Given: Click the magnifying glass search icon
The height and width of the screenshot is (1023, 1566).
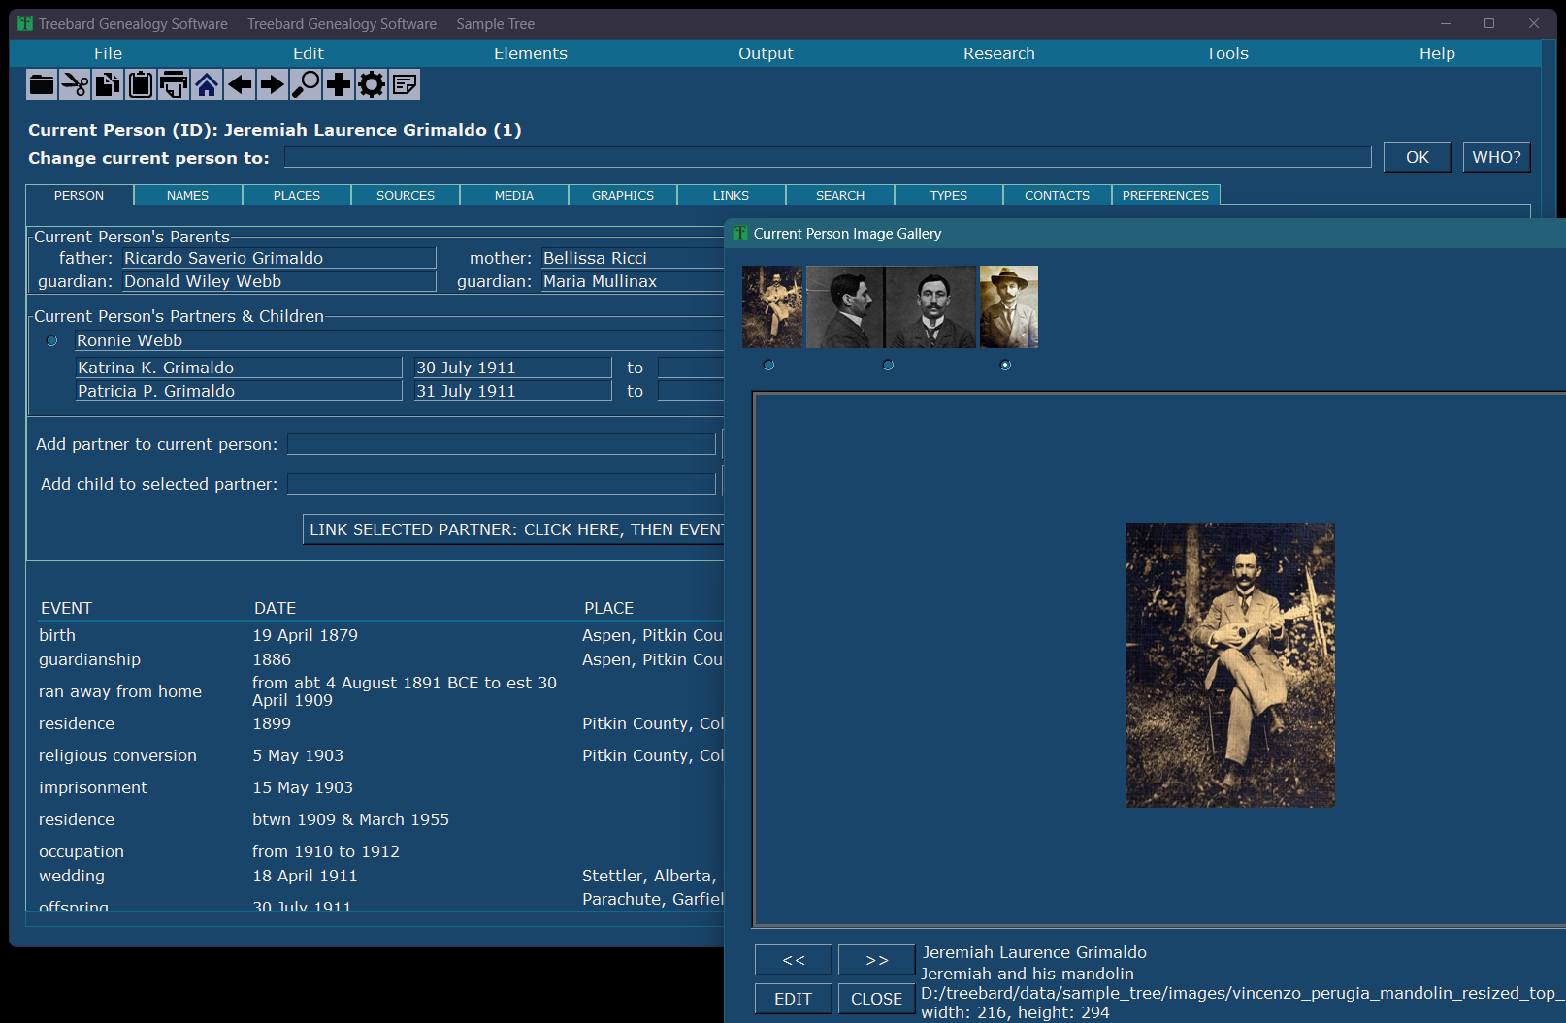Looking at the screenshot, I should tap(306, 85).
